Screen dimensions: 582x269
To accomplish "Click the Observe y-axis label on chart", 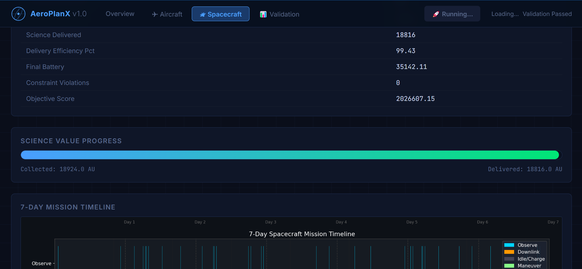I will (x=41, y=263).
